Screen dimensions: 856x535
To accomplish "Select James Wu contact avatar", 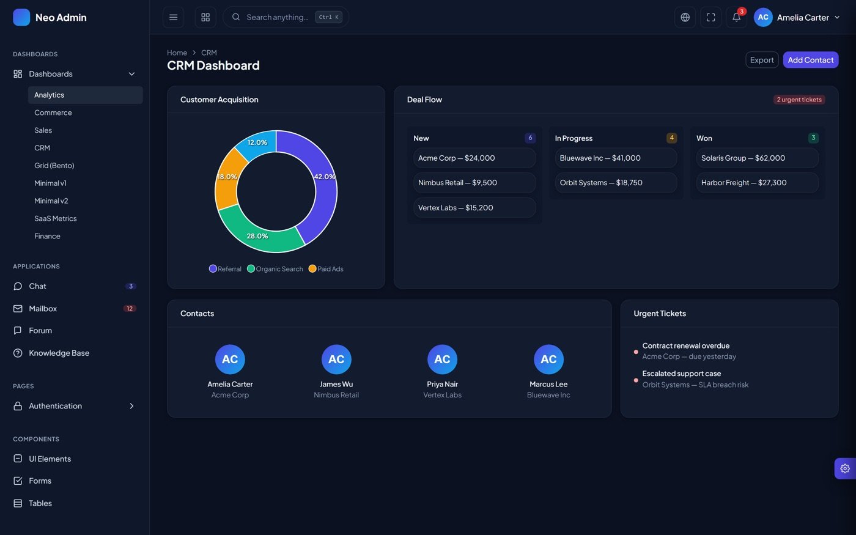I will click(336, 360).
